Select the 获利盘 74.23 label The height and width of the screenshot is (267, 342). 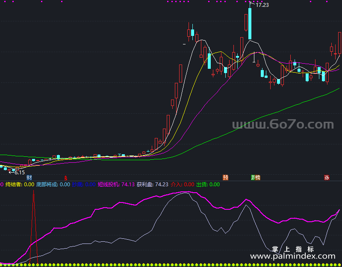pyautogui.click(x=153, y=185)
